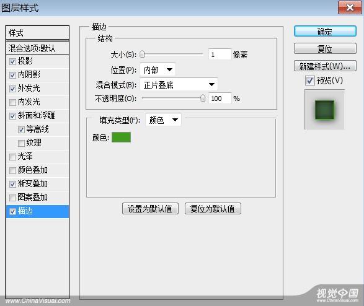This screenshot has height=306, width=364.
Task: Toggle the 预览(V) checkbox
Action: click(309, 81)
